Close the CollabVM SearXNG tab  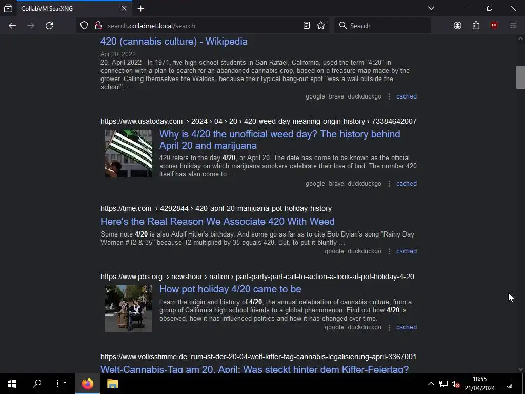[x=124, y=8]
